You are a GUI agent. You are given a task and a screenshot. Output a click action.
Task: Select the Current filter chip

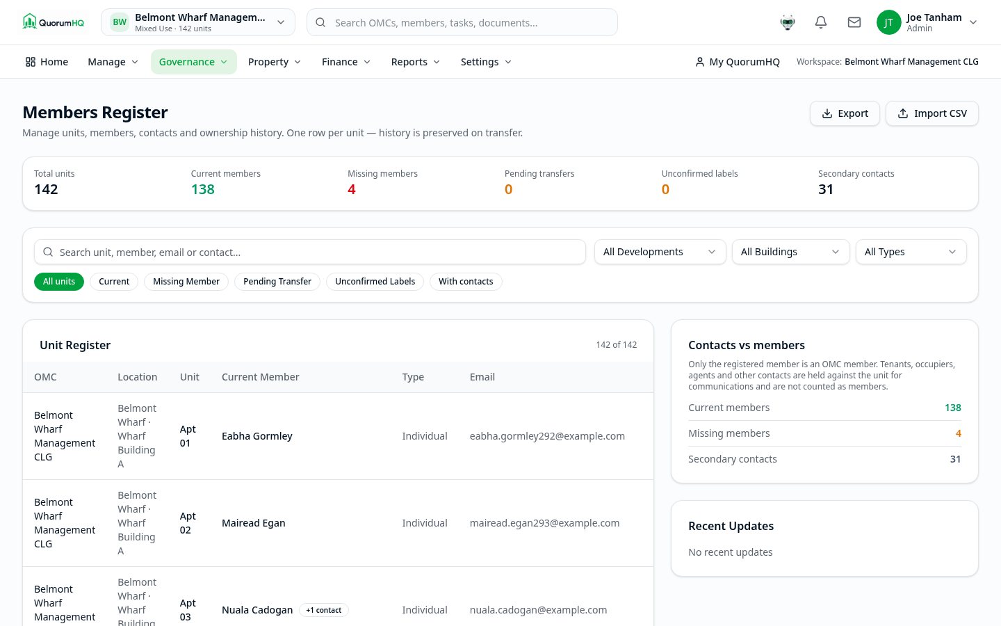114,282
